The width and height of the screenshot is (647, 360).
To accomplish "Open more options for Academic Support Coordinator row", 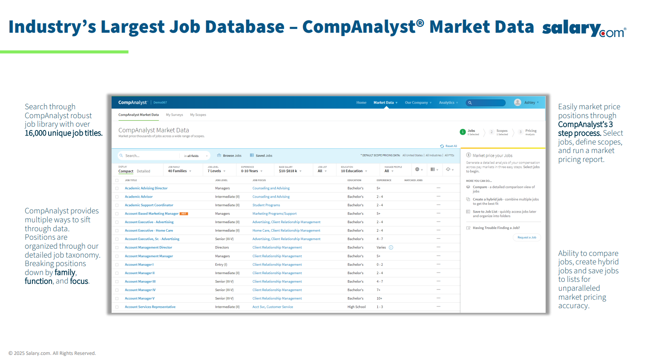I will pyautogui.click(x=438, y=205).
